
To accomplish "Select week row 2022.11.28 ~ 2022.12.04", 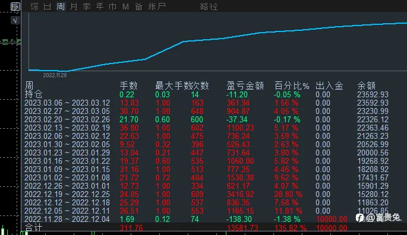I will pyautogui.click(x=67, y=219).
